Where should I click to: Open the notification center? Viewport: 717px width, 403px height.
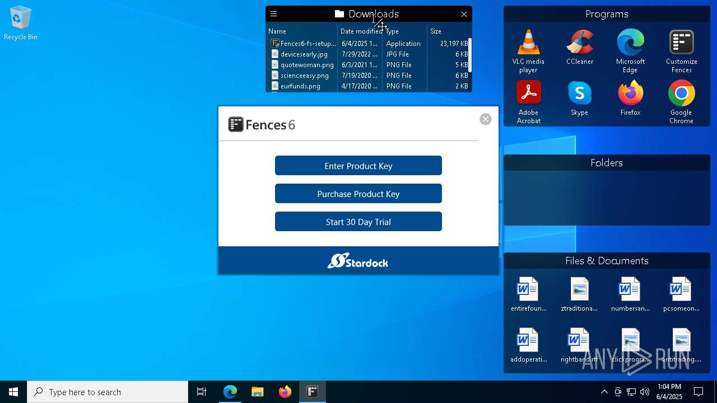[x=699, y=392]
